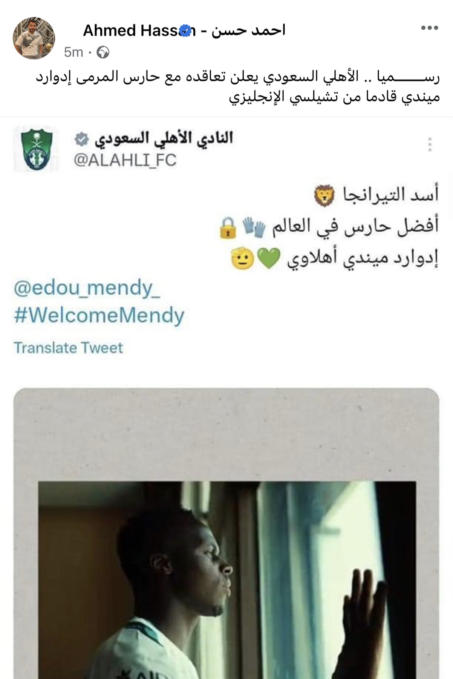
Task: Open the Arabic Al Ahli Saudi club name
Action: 164,138
